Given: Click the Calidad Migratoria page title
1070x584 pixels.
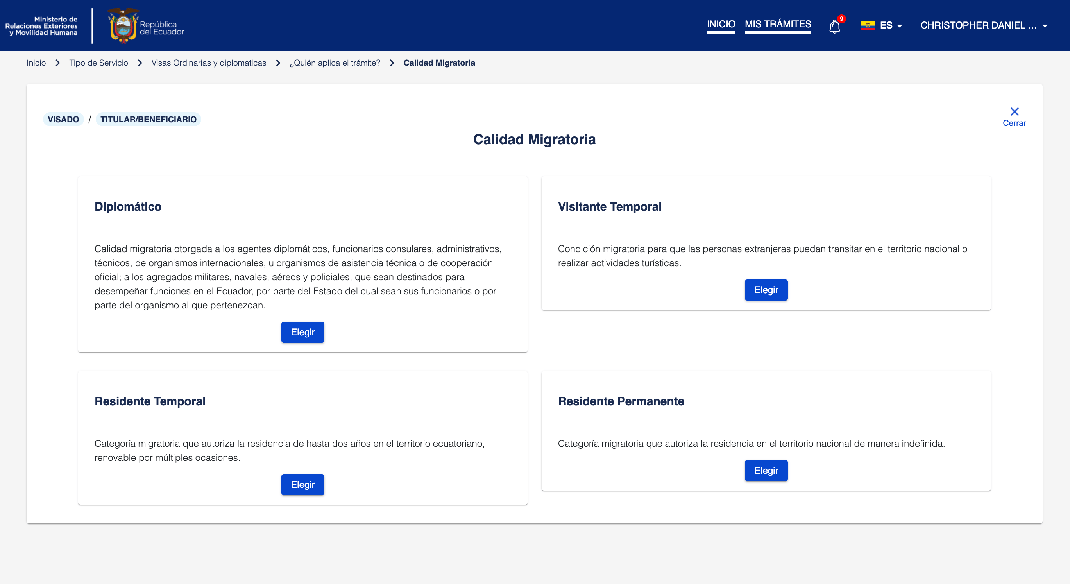Looking at the screenshot, I should pos(534,140).
